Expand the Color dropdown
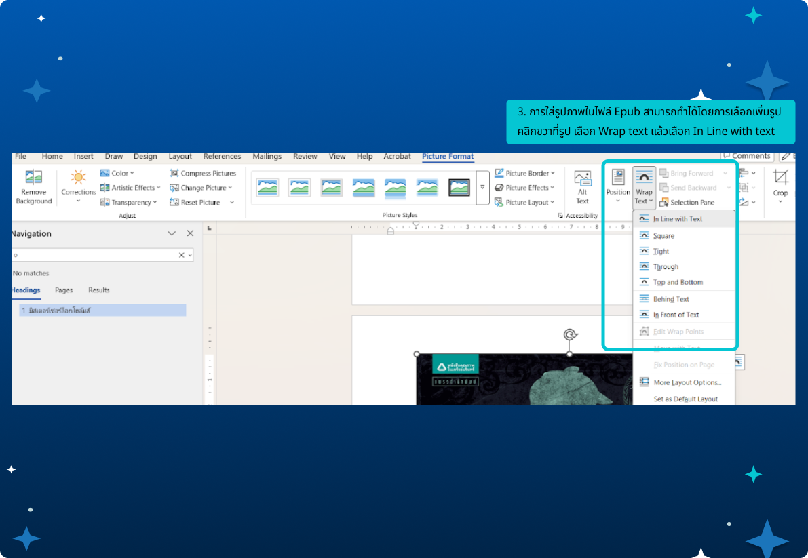This screenshot has width=808, height=558. (117, 174)
